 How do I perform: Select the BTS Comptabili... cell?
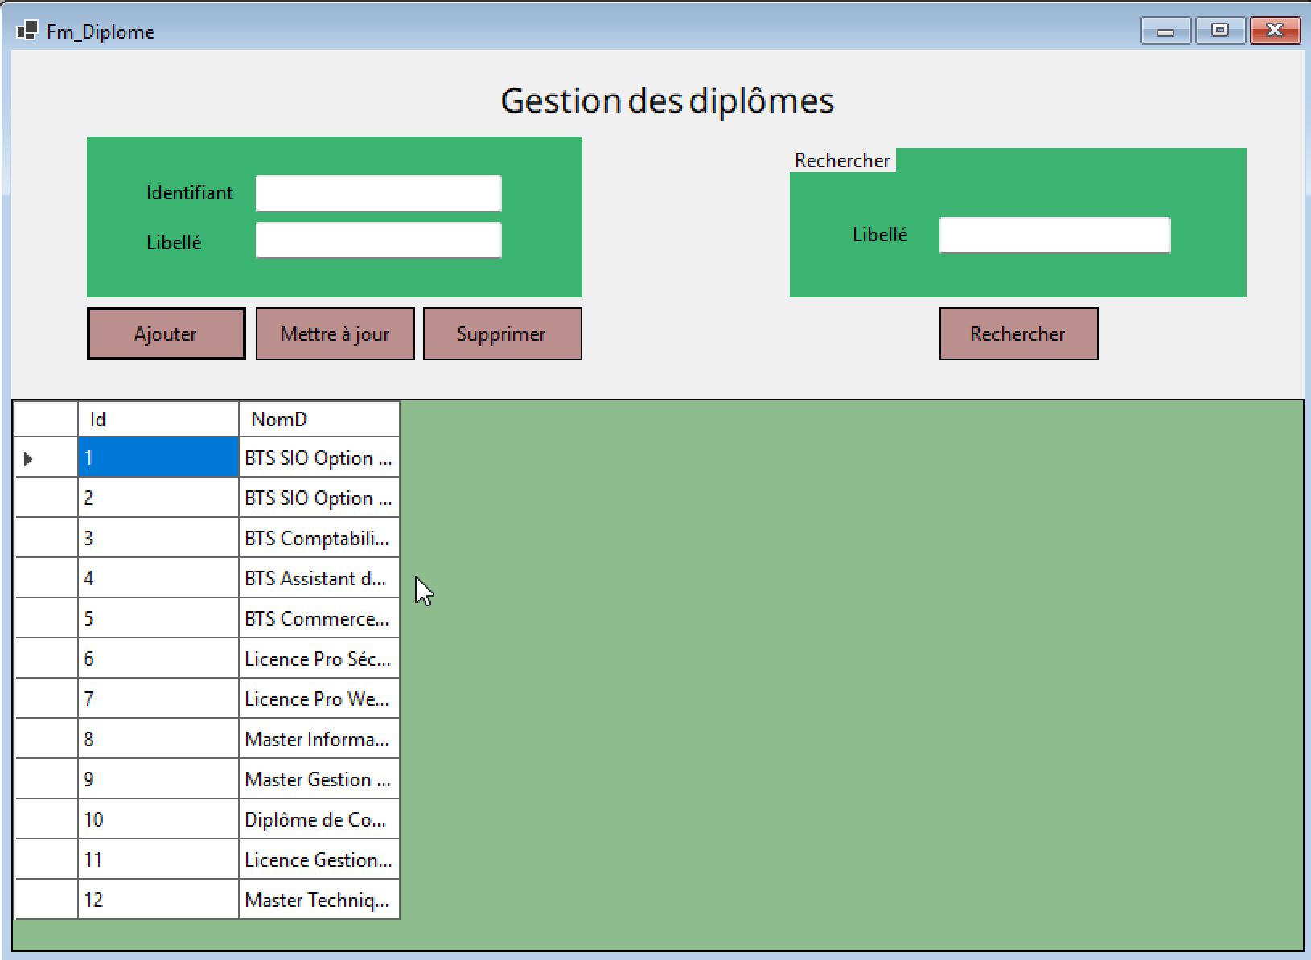(x=319, y=539)
